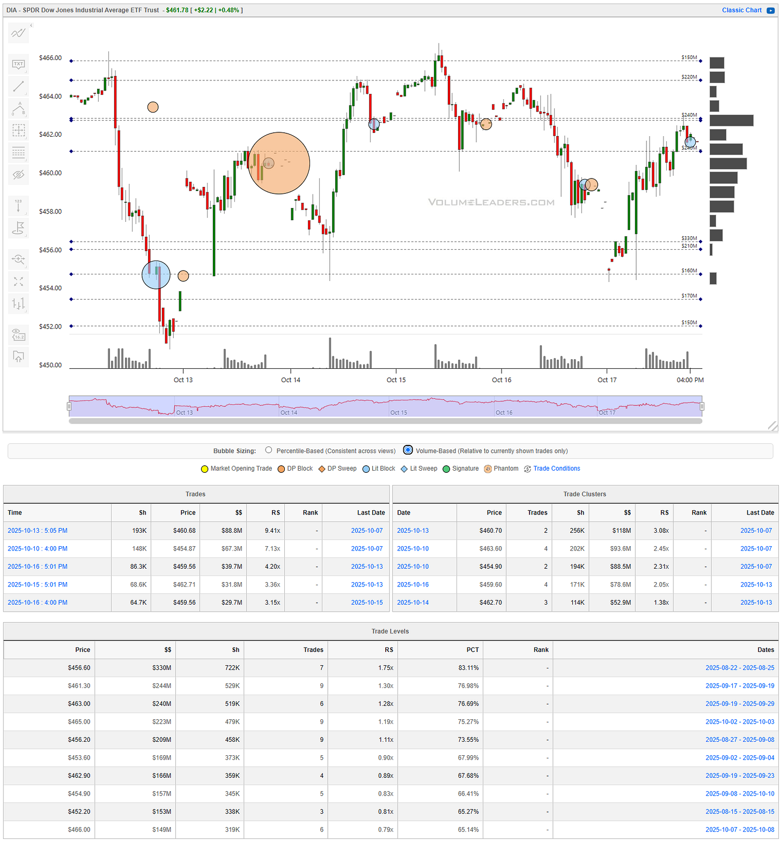Open the chart indicators trend tool
The width and height of the screenshot is (781, 841).
point(18,33)
